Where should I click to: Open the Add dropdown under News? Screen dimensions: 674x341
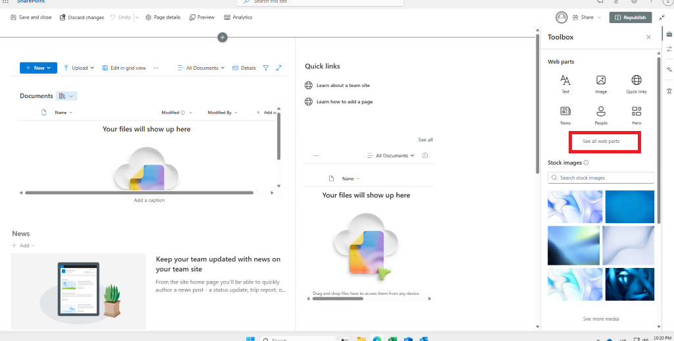pyautogui.click(x=23, y=246)
